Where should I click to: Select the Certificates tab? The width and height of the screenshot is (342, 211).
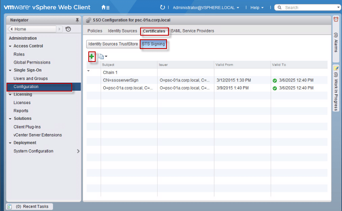pyautogui.click(x=154, y=31)
